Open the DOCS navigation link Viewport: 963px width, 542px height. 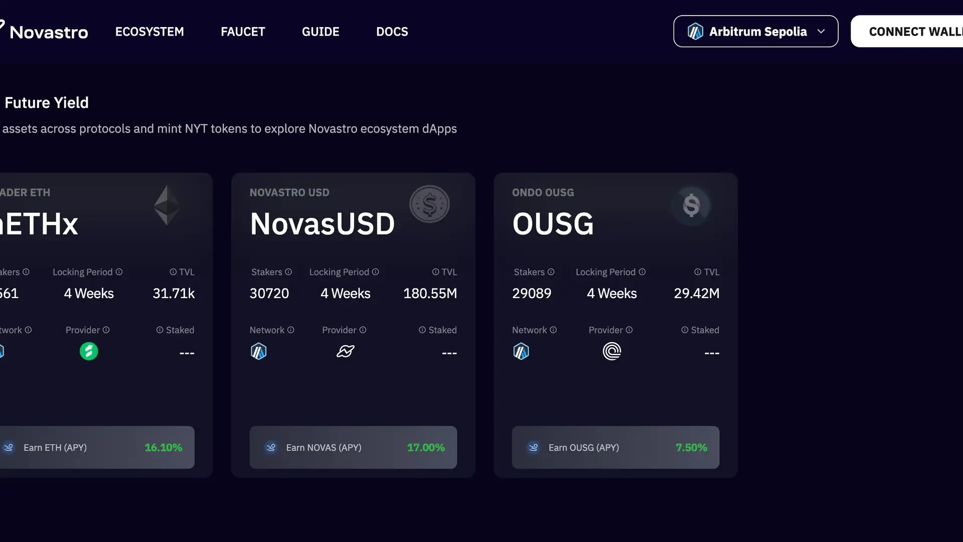(x=392, y=32)
